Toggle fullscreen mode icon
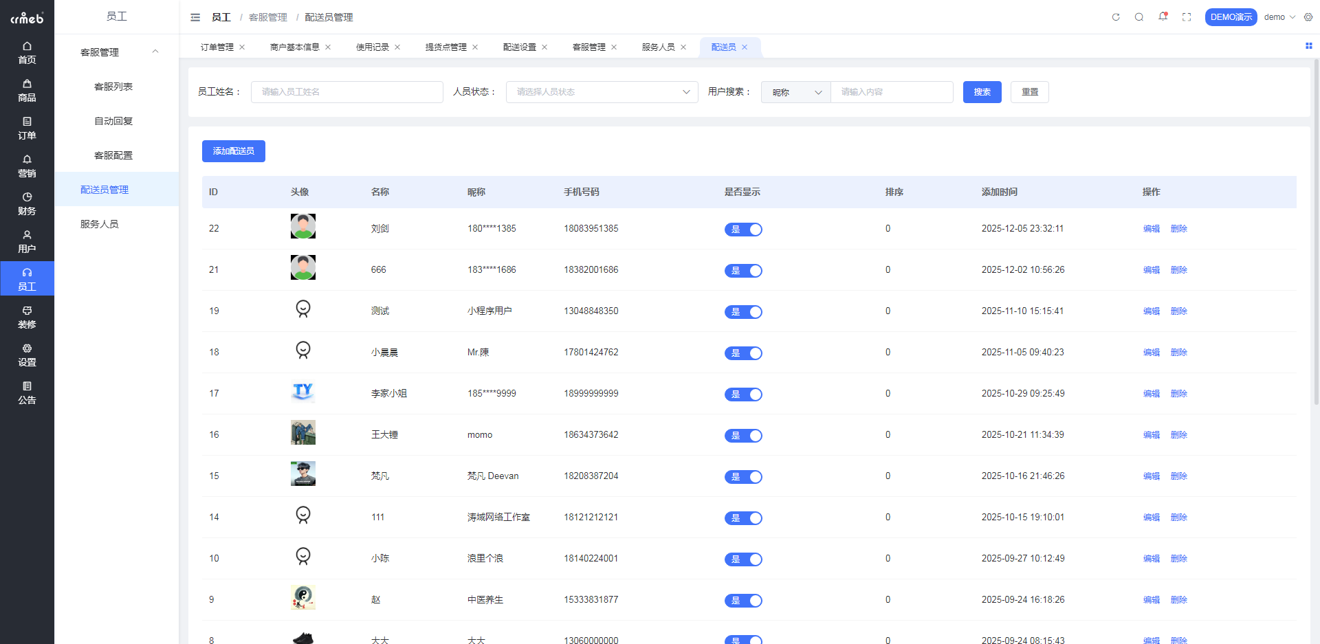This screenshot has height=644, width=1320. 1187,17
